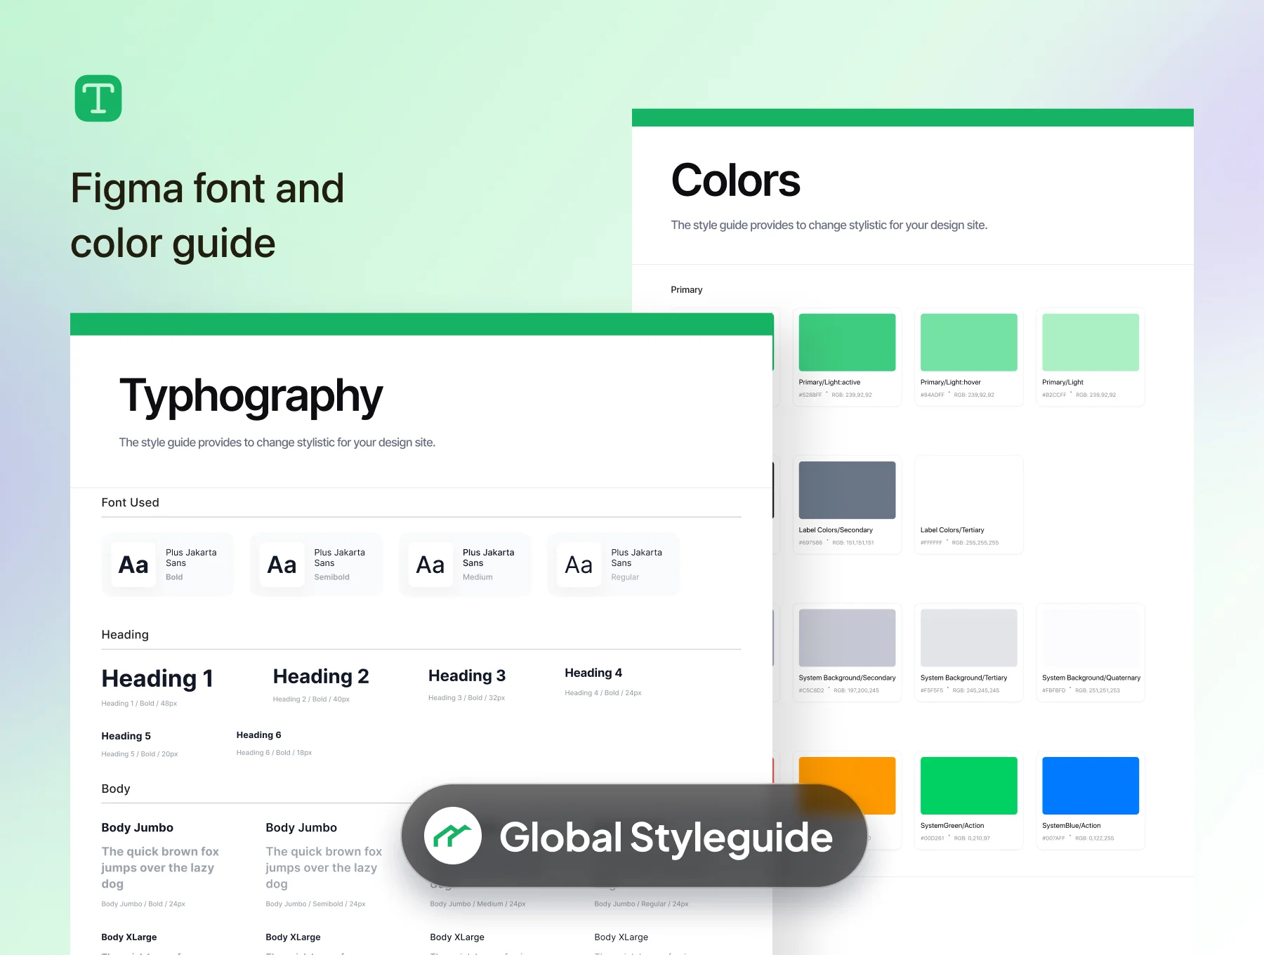Viewport: 1264px width, 955px height.
Task: Click the "RGB: 245,245,245" value
Action: (976, 690)
